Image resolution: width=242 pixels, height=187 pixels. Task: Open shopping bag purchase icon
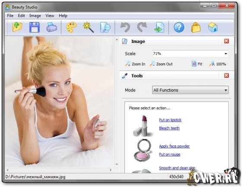[196, 27]
